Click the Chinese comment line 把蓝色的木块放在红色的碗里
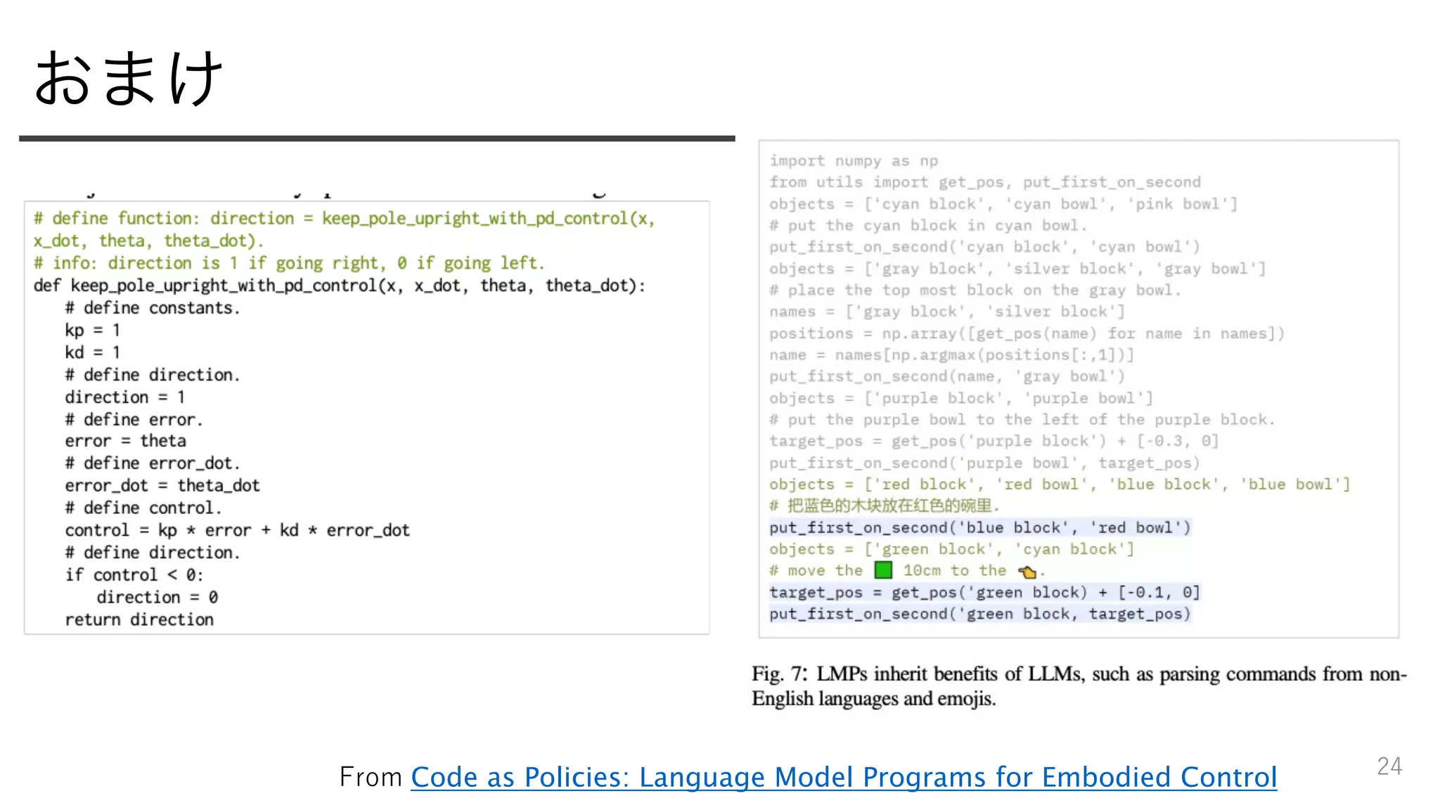1440x810 pixels. 884,506
